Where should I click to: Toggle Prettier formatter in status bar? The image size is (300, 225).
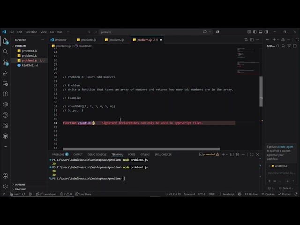(285, 194)
